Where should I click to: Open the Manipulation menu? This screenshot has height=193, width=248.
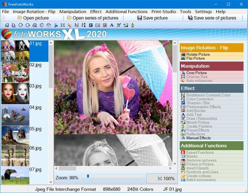pos(73,12)
